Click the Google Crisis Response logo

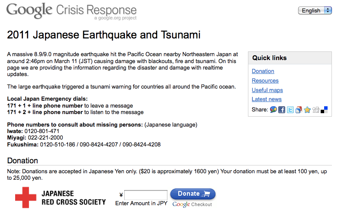tap(71, 11)
